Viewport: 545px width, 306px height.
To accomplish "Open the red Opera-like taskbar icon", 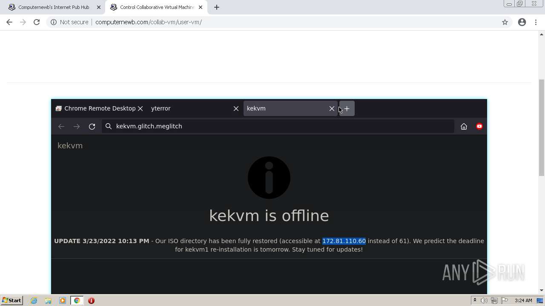I will coord(91,300).
